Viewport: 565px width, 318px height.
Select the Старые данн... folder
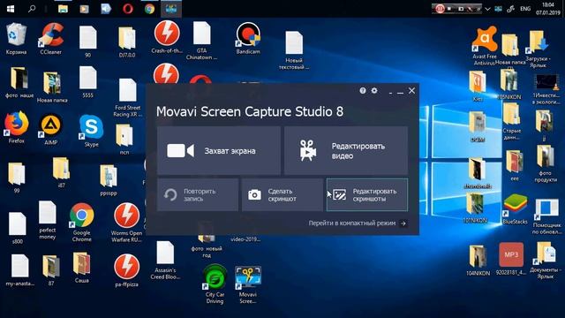[511, 122]
